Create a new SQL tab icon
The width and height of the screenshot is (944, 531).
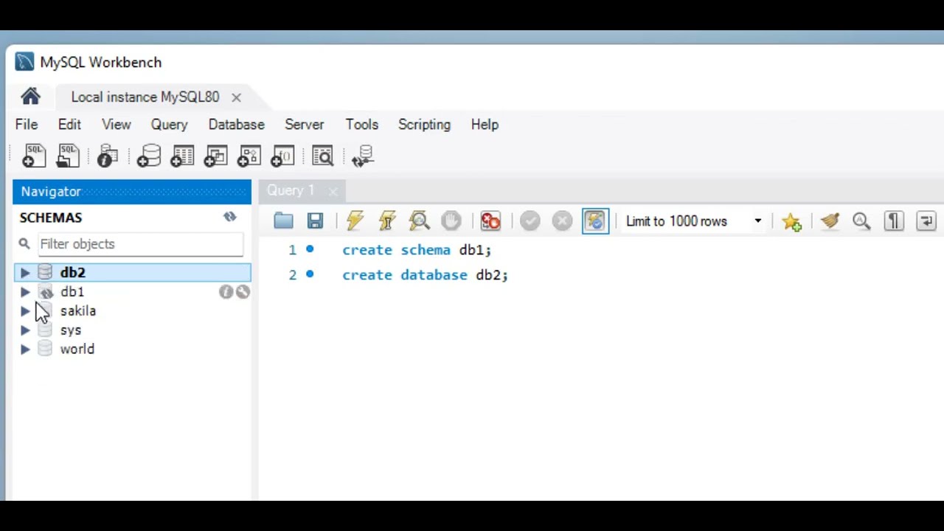click(x=34, y=156)
